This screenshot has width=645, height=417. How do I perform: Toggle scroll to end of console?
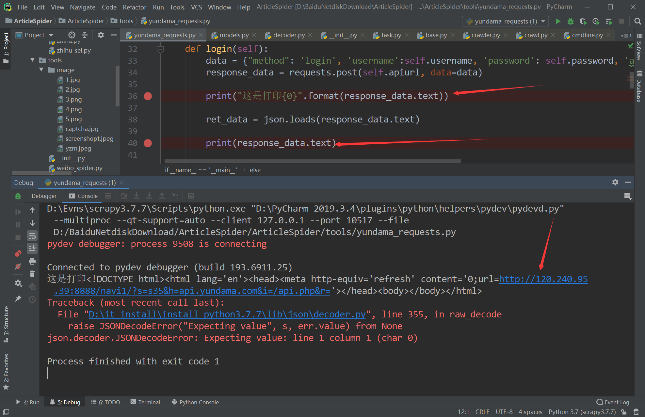(32, 249)
